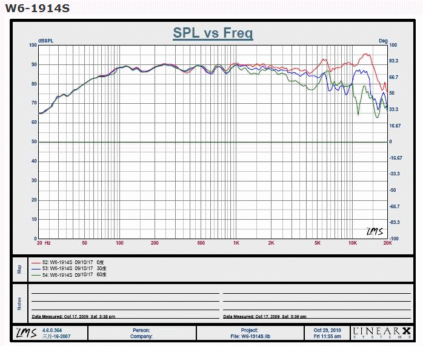Click the LMS watermark inside the graph
This screenshot has height=346, width=423.
(x=375, y=231)
